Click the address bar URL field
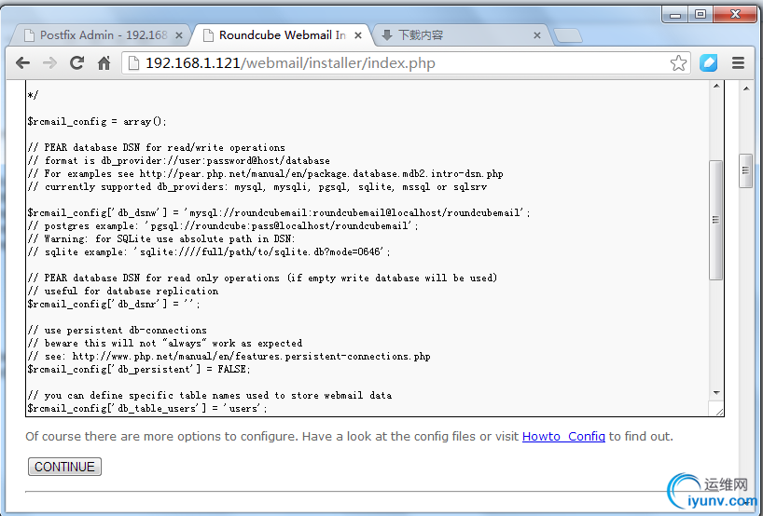The image size is (763, 516). click(407, 63)
